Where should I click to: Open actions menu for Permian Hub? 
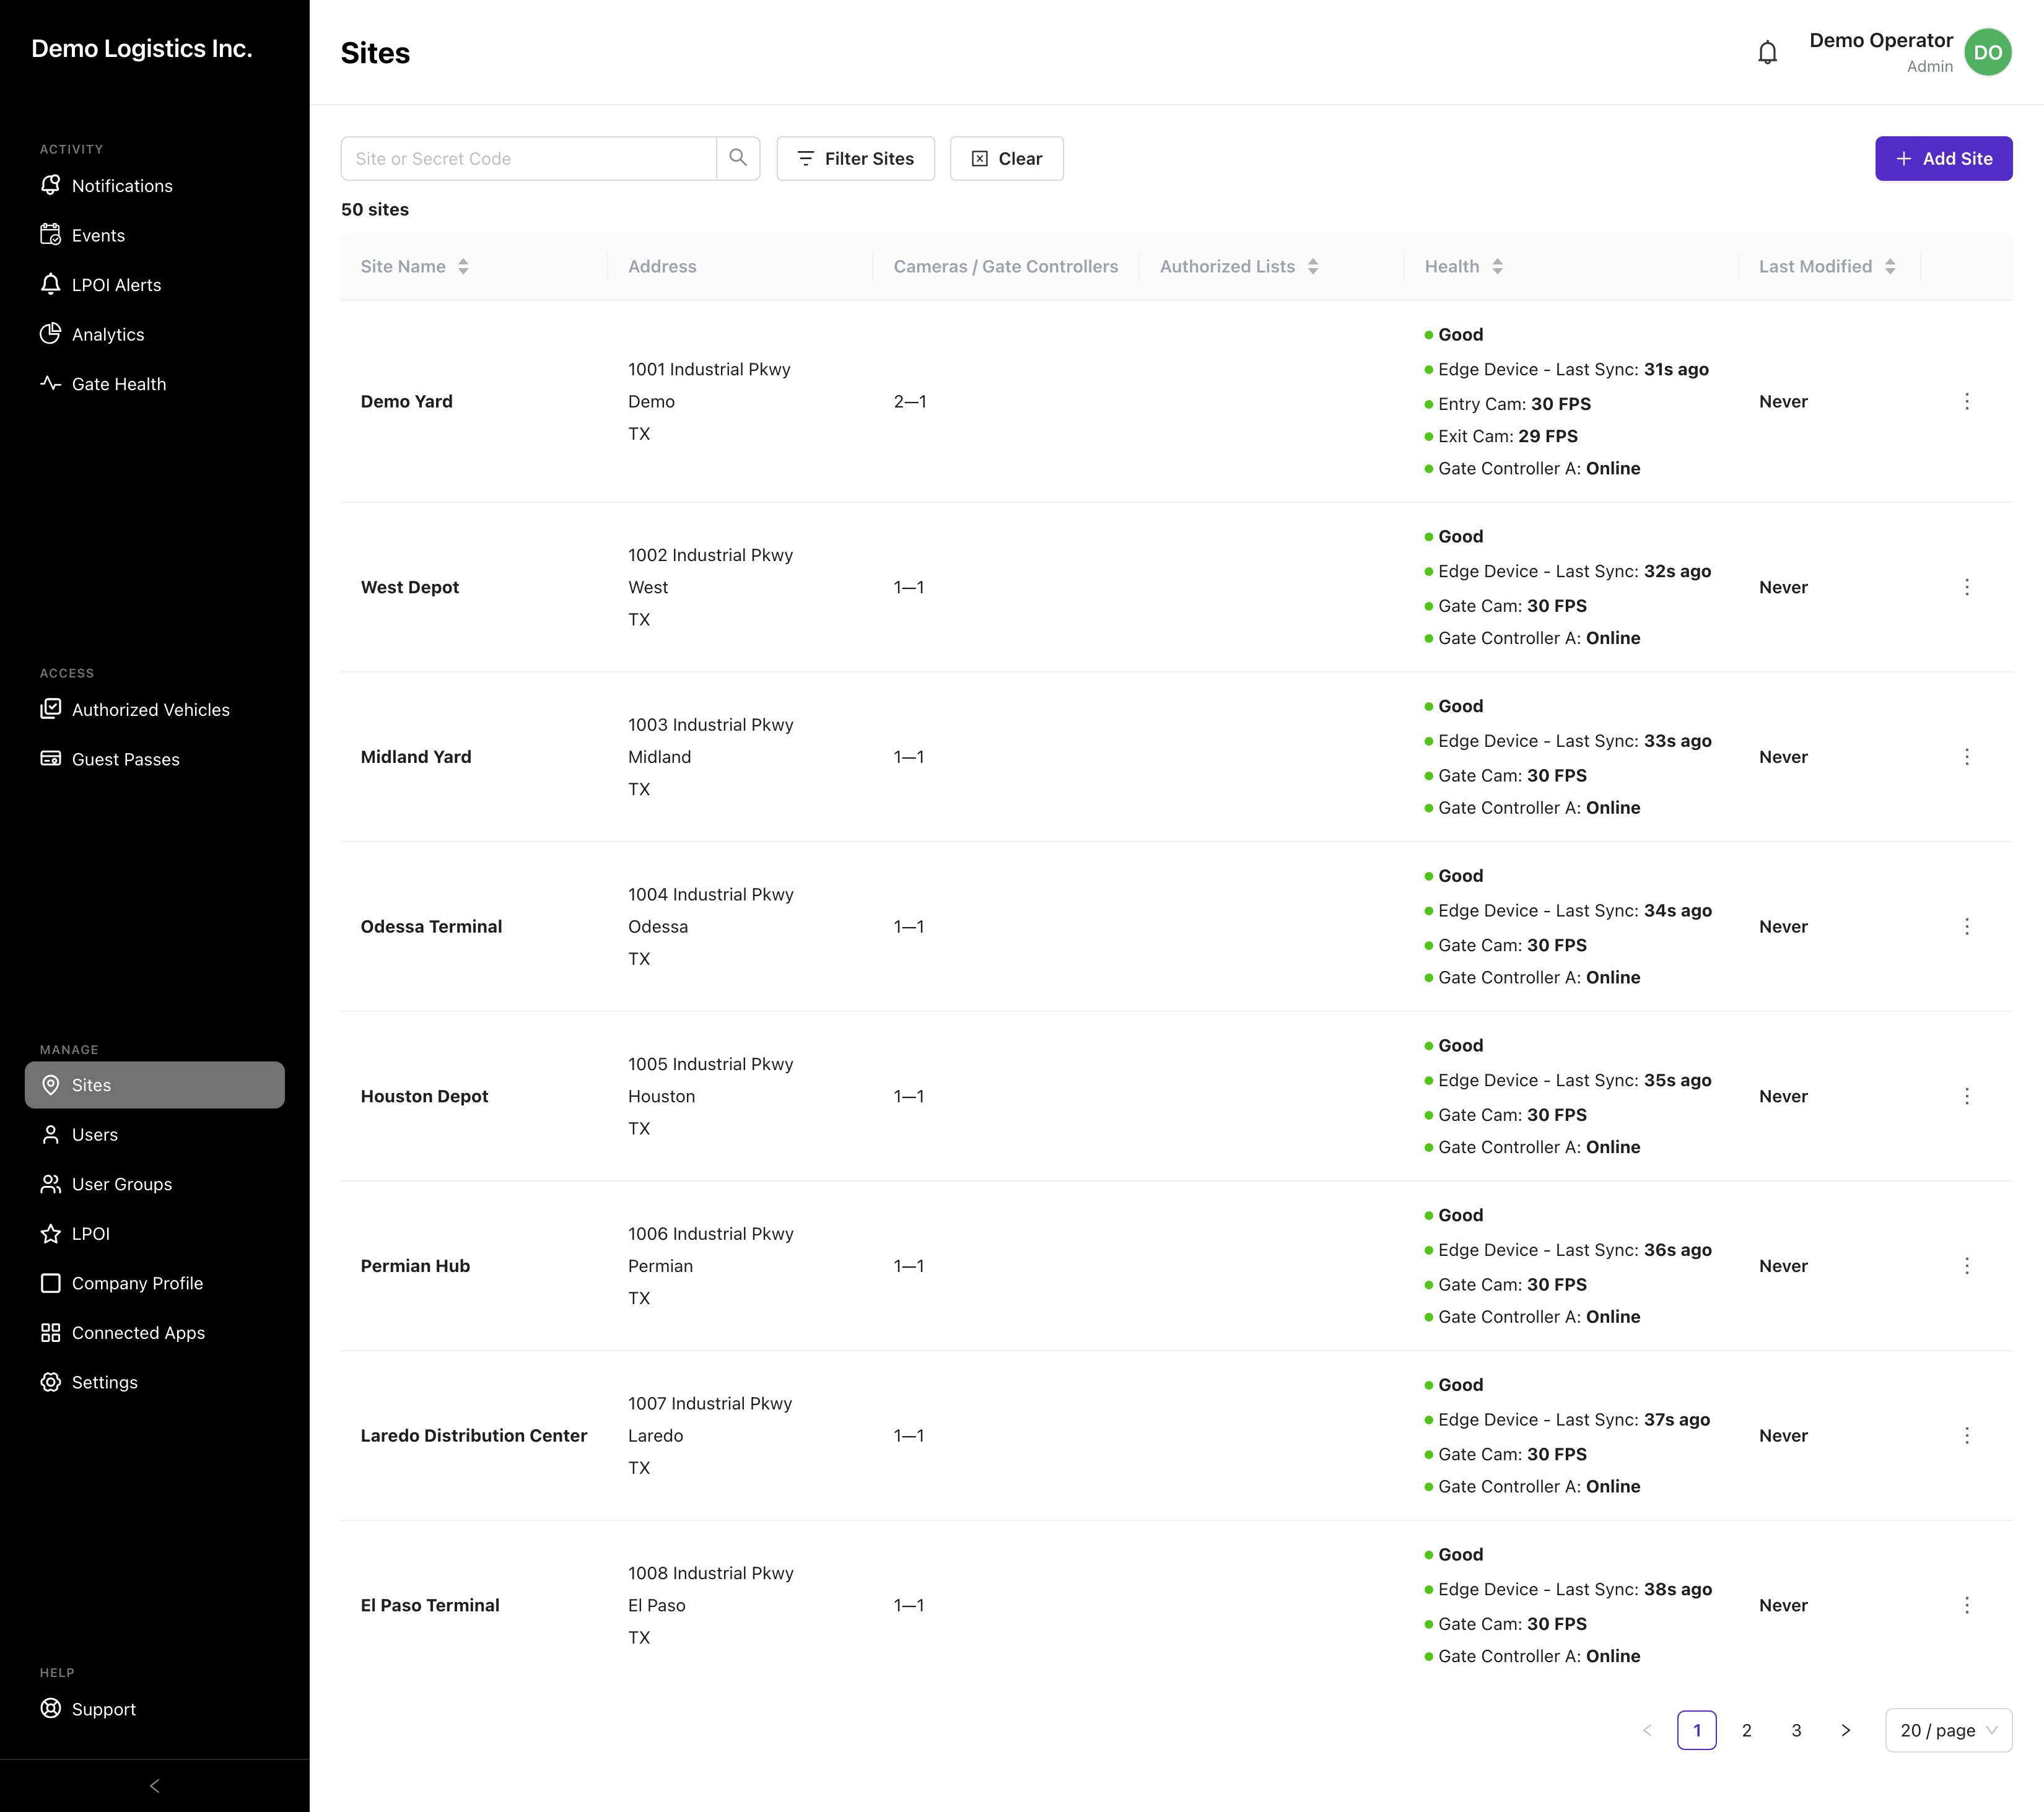click(1966, 1266)
